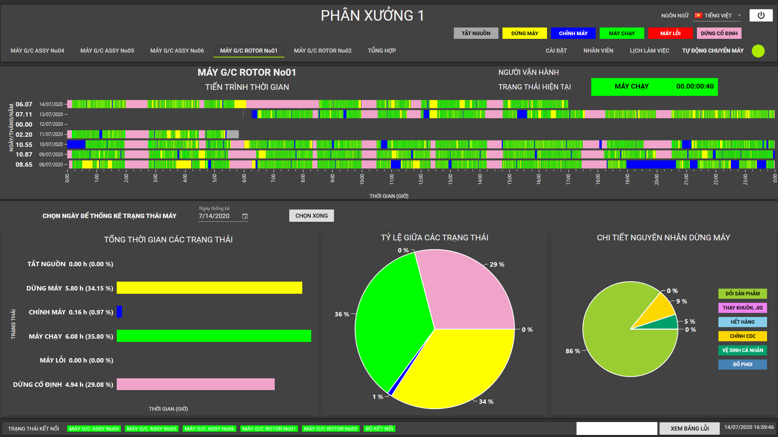Image resolution: width=778 pixels, height=437 pixels.
Task: Select MÁY G/C ASSY No04 tab
Action: point(37,51)
